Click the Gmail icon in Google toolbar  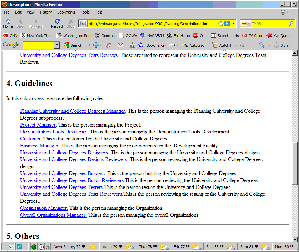click(121, 45)
